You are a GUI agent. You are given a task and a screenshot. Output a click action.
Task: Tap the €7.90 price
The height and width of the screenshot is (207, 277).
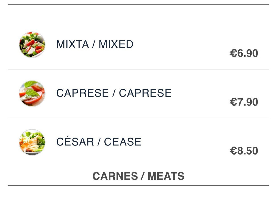click(244, 102)
